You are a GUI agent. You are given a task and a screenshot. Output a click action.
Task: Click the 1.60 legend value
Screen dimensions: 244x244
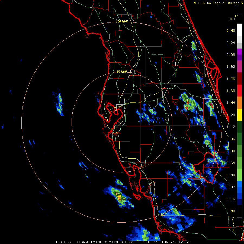pyautogui.click(x=231, y=91)
